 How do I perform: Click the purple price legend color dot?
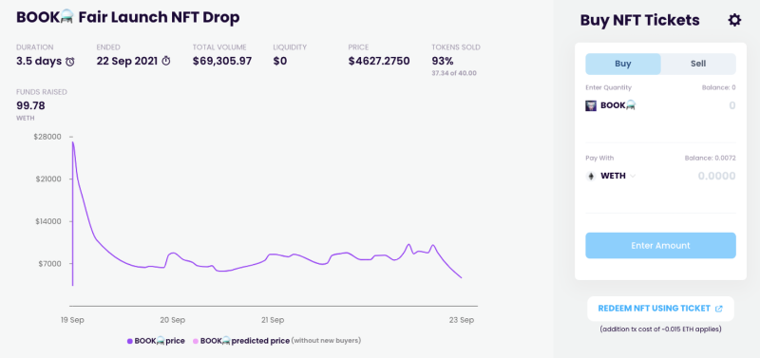point(130,341)
